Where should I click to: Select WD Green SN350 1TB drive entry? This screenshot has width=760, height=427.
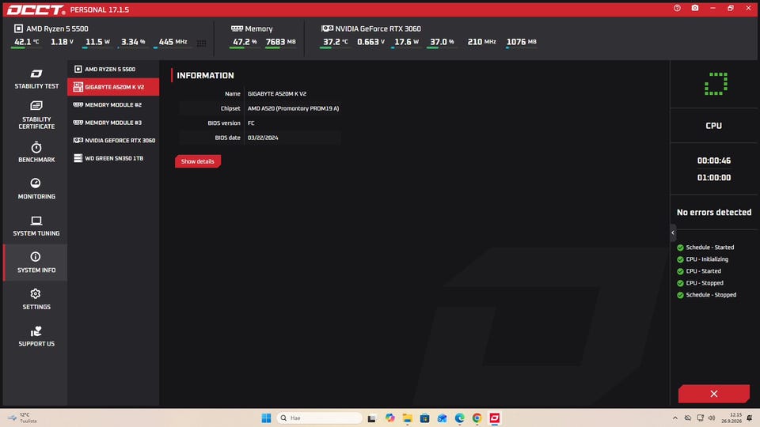113,158
